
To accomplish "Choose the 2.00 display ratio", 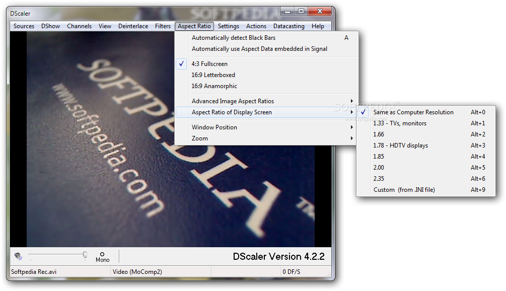I will pos(426,168).
